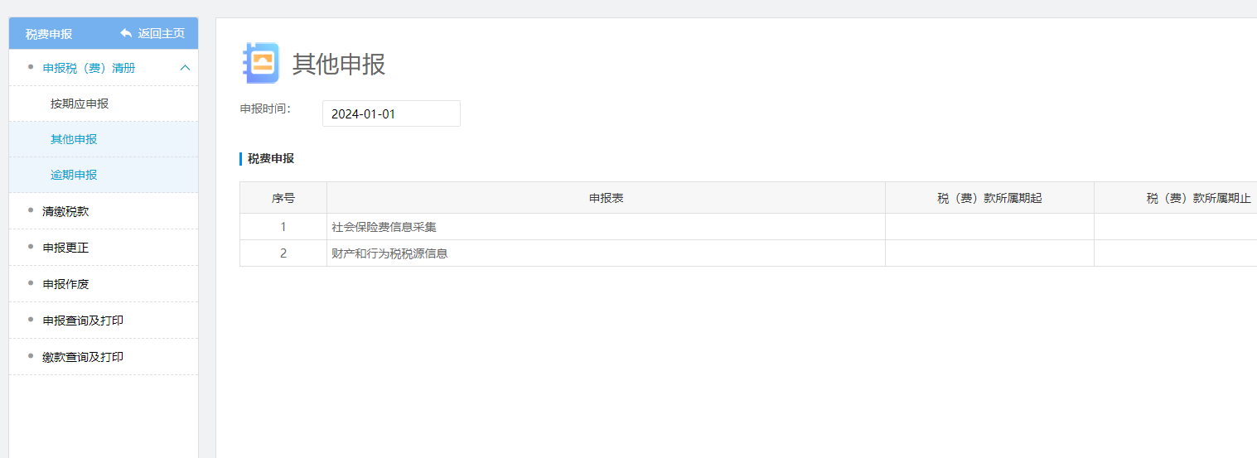1257x458 pixels.
Task: Click the return arrow icon in sidebar header
Action: click(126, 33)
